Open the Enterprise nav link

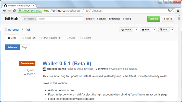pyautogui.click(x=115, y=19)
